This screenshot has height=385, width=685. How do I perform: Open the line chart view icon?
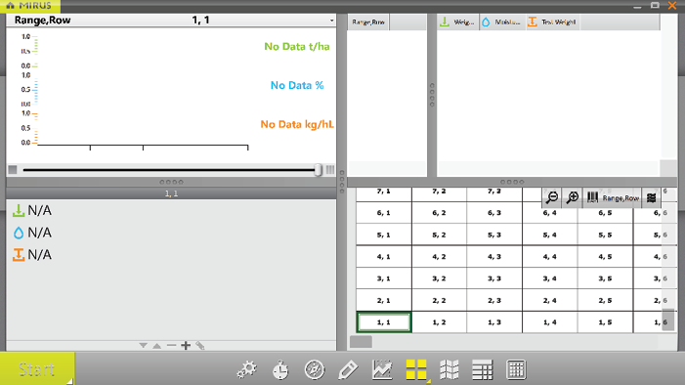coord(382,369)
